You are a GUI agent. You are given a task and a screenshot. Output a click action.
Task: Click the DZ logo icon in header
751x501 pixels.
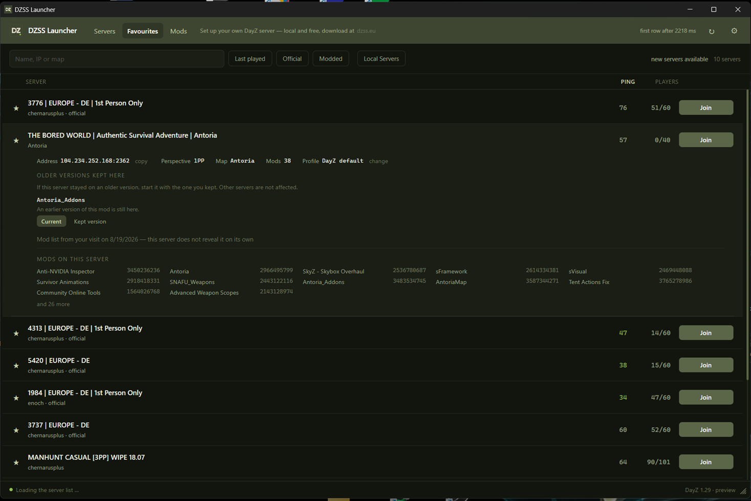[x=16, y=31]
